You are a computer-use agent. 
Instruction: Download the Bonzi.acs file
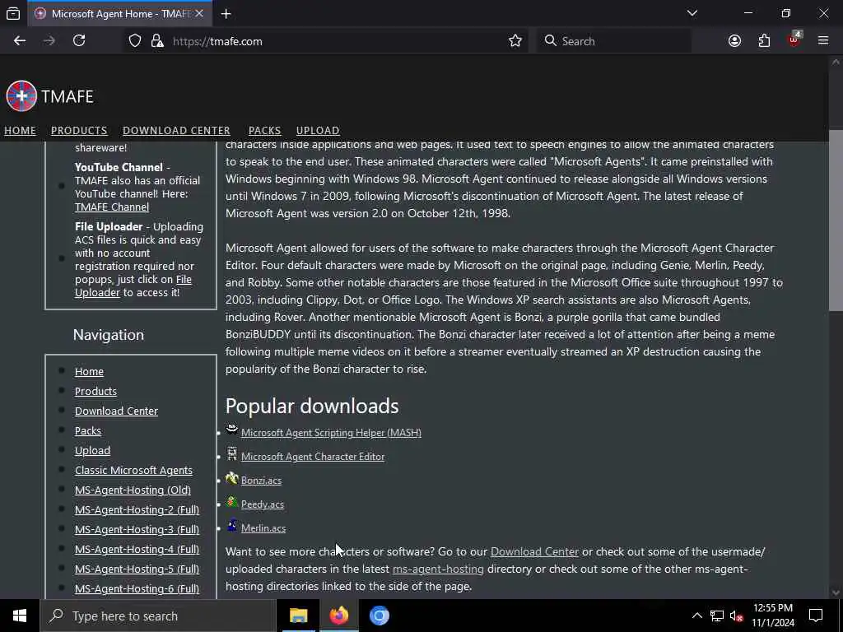pyautogui.click(x=261, y=481)
